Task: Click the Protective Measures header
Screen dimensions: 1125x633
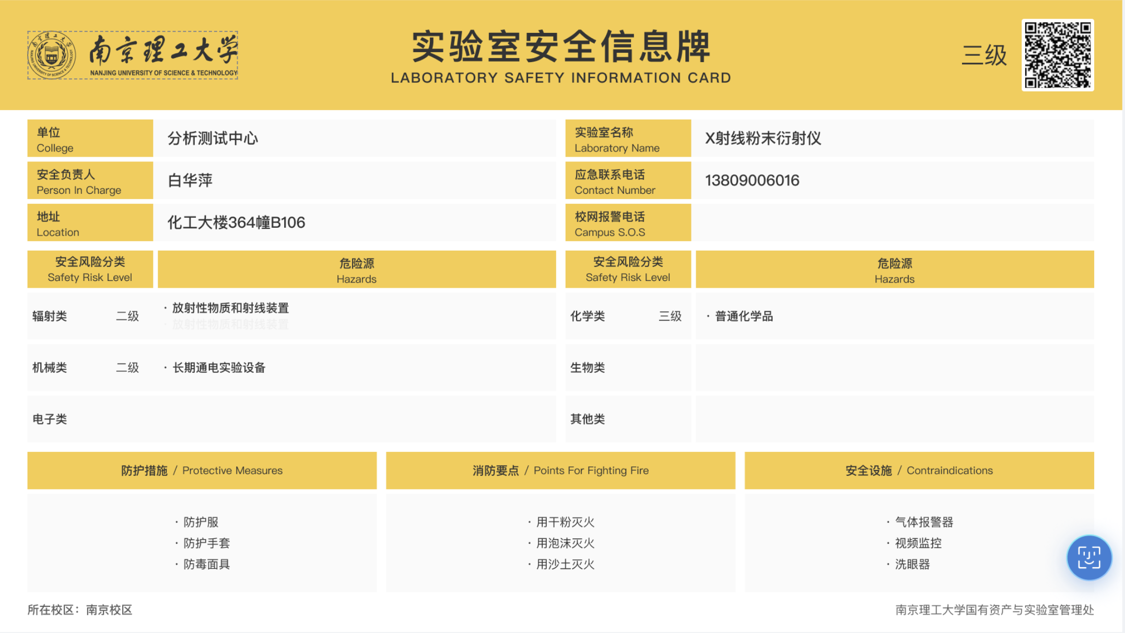Action: pyautogui.click(x=202, y=471)
